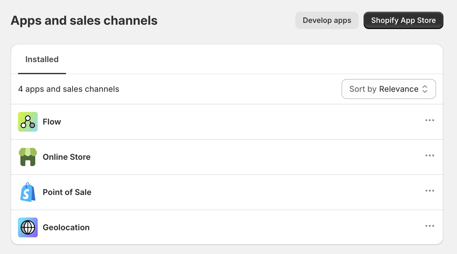Open the overflow menu for Online Store
The image size is (457, 254).
(430, 155)
